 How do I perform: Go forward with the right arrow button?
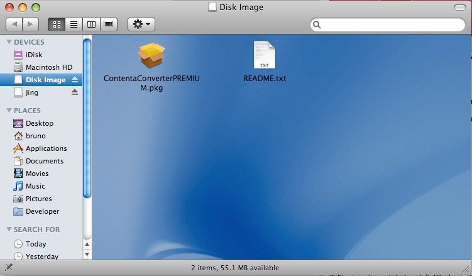pos(30,25)
